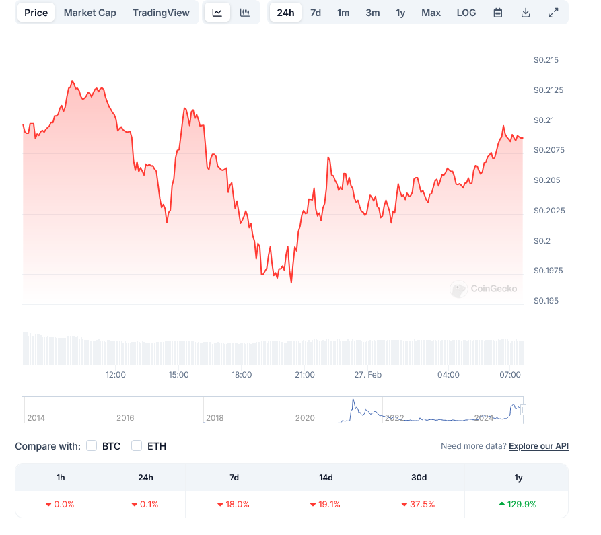The height and width of the screenshot is (535, 601).
Task: Click the CoinGecko watermark logo
Action: tap(458, 289)
